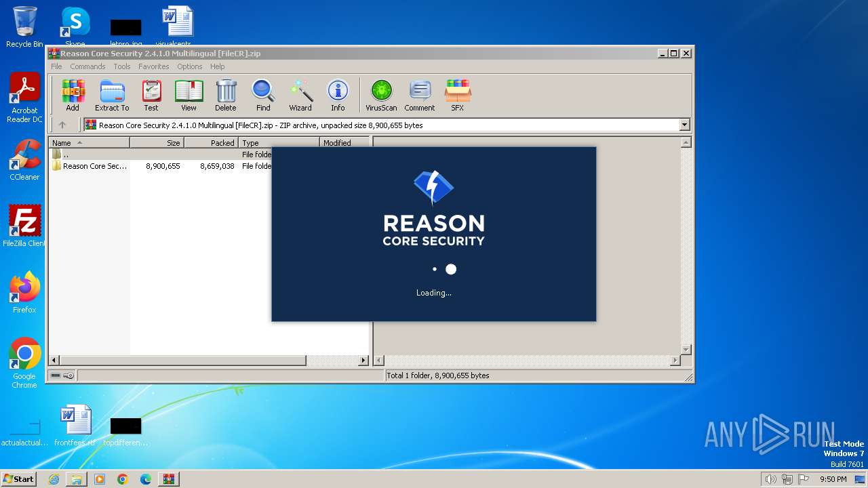Go up one folder level arrow
Screen dimensions: 868x488
tap(62, 125)
